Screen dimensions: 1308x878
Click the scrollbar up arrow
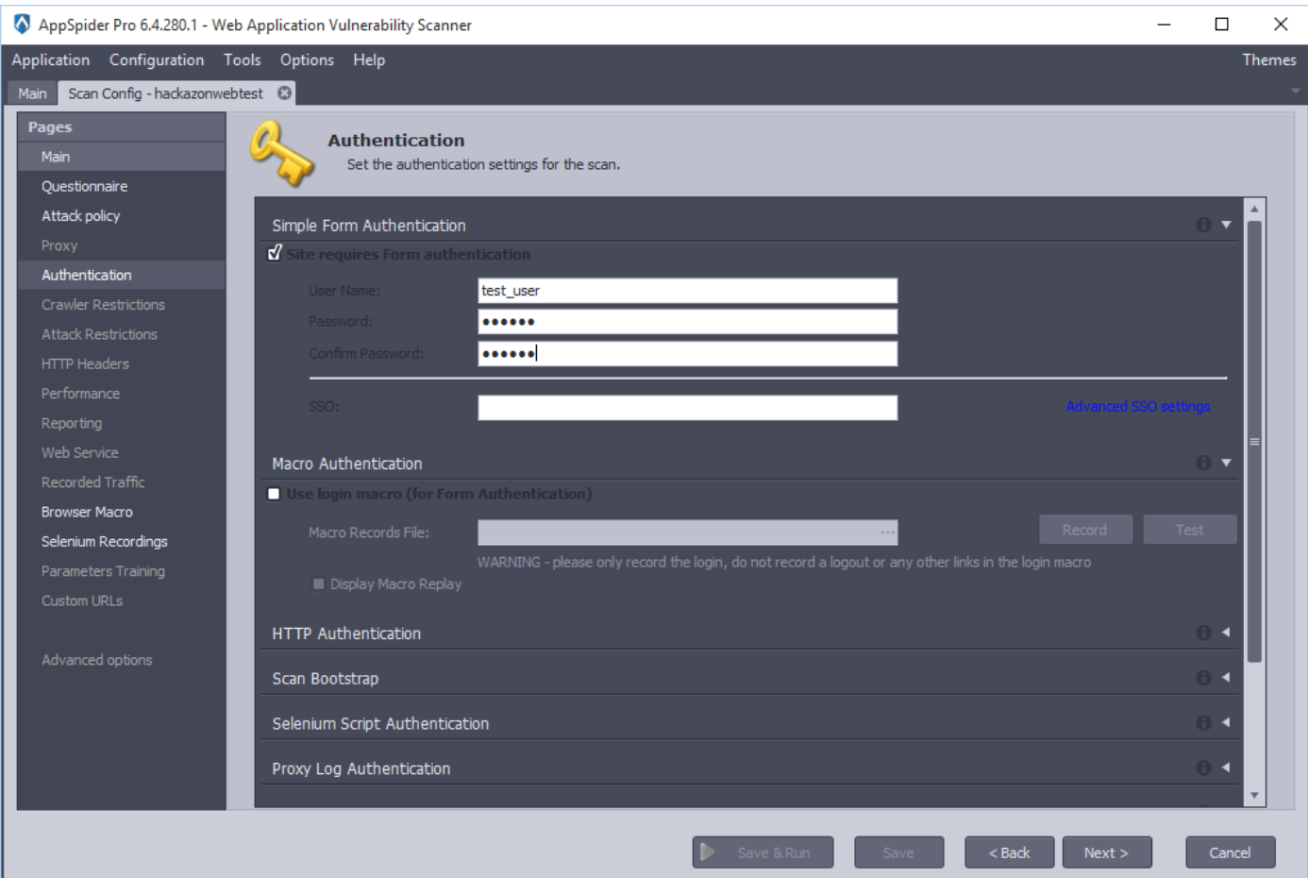(x=1254, y=209)
